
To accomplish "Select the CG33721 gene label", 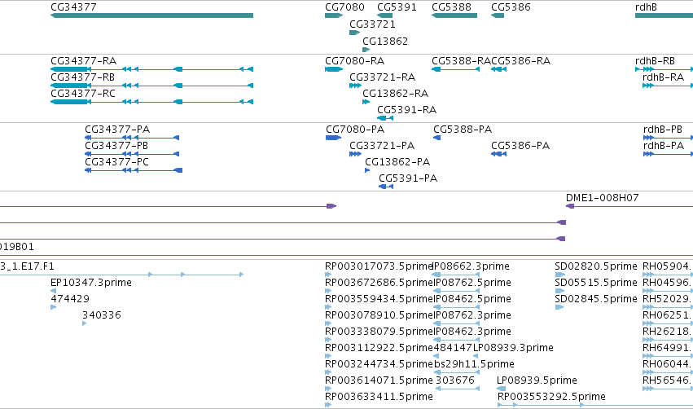I will (373, 24).
